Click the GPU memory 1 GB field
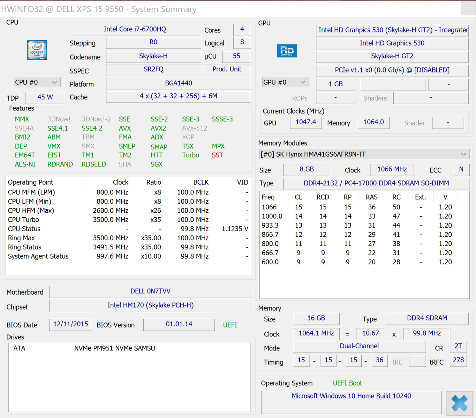Viewport: 476px width, 418px height. [335, 85]
